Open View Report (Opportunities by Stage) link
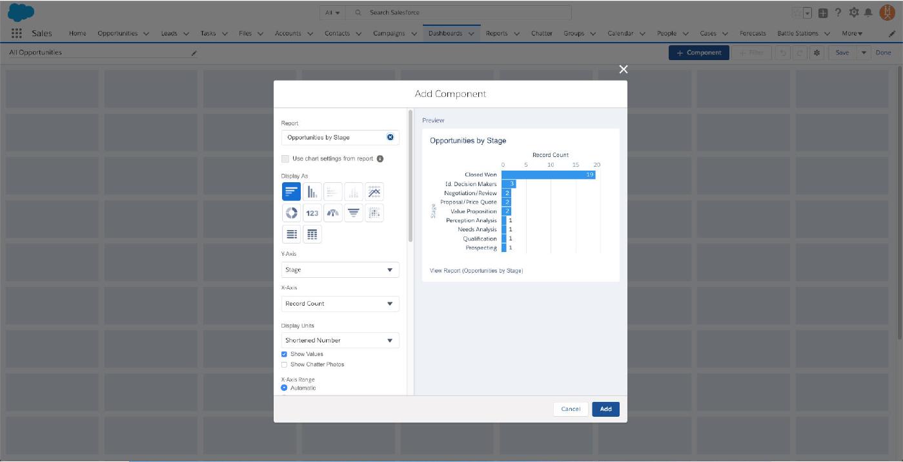903x462 pixels. click(476, 271)
